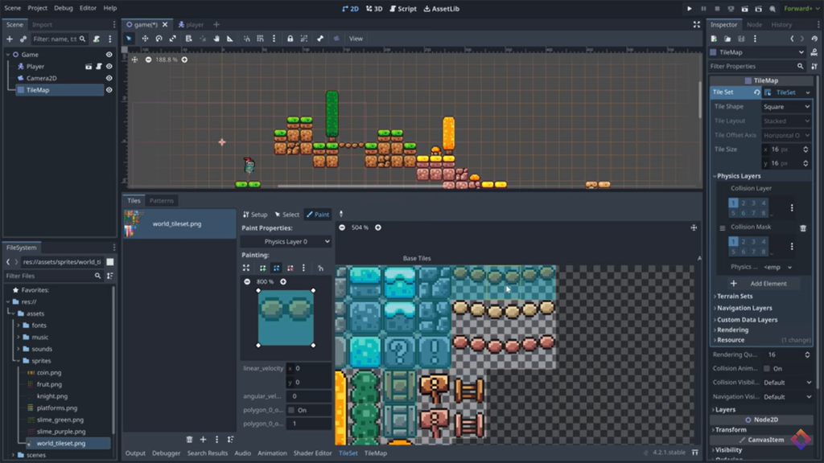This screenshot has height=463, width=824.
Task: Click the Lock selected node icon
Action: 290,39
